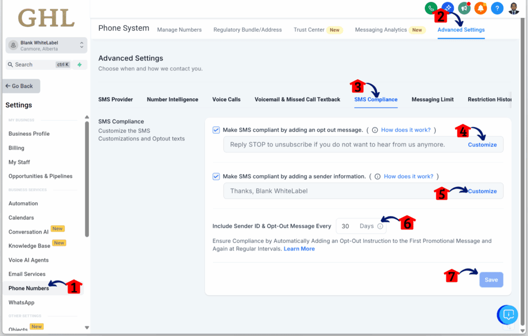Toggle the opt out message checkbox
The width and height of the screenshot is (528, 336).
(x=216, y=130)
